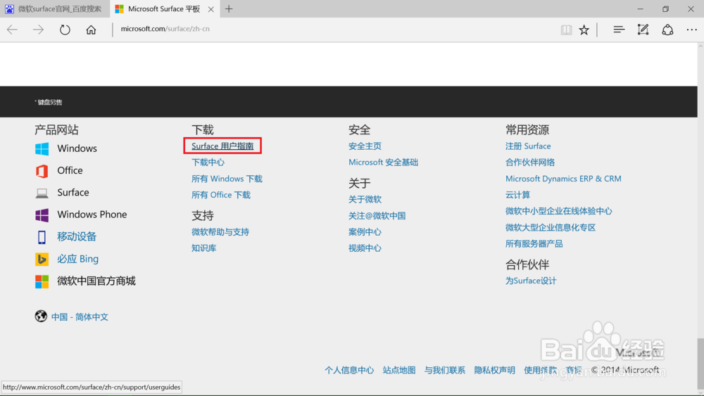The image size is (704, 396).
Task: Open the 隐私权声明 footer link
Action: pyautogui.click(x=494, y=371)
